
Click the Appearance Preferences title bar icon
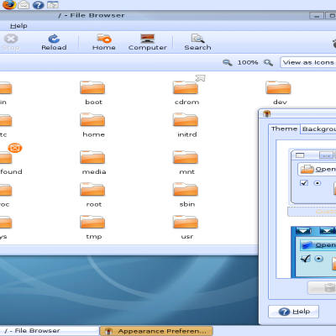[x=266, y=113]
